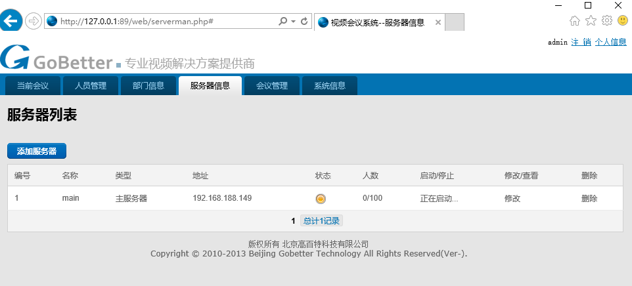Click the browser forward arrow button
This screenshot has height=286, width=632.
(33, 21)
